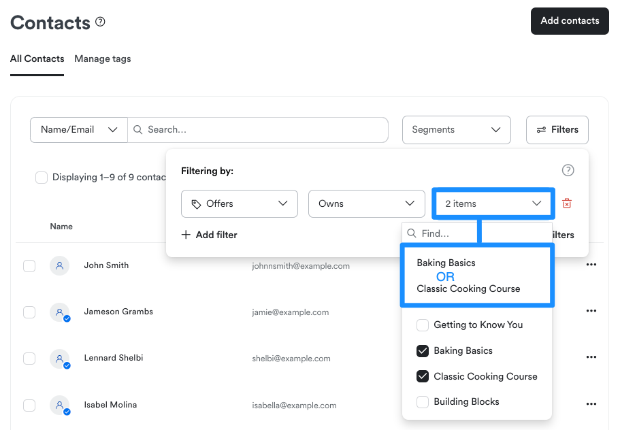Open the Name/Email search type dropdown
Viewport: 620px width, 430px height.
[x=79, y=130]
